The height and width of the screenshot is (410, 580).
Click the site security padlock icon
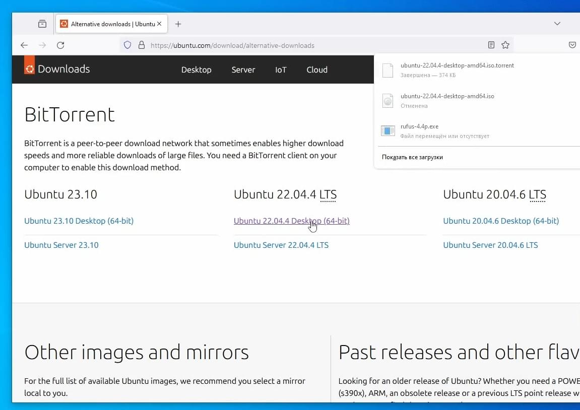click(141, 45)
